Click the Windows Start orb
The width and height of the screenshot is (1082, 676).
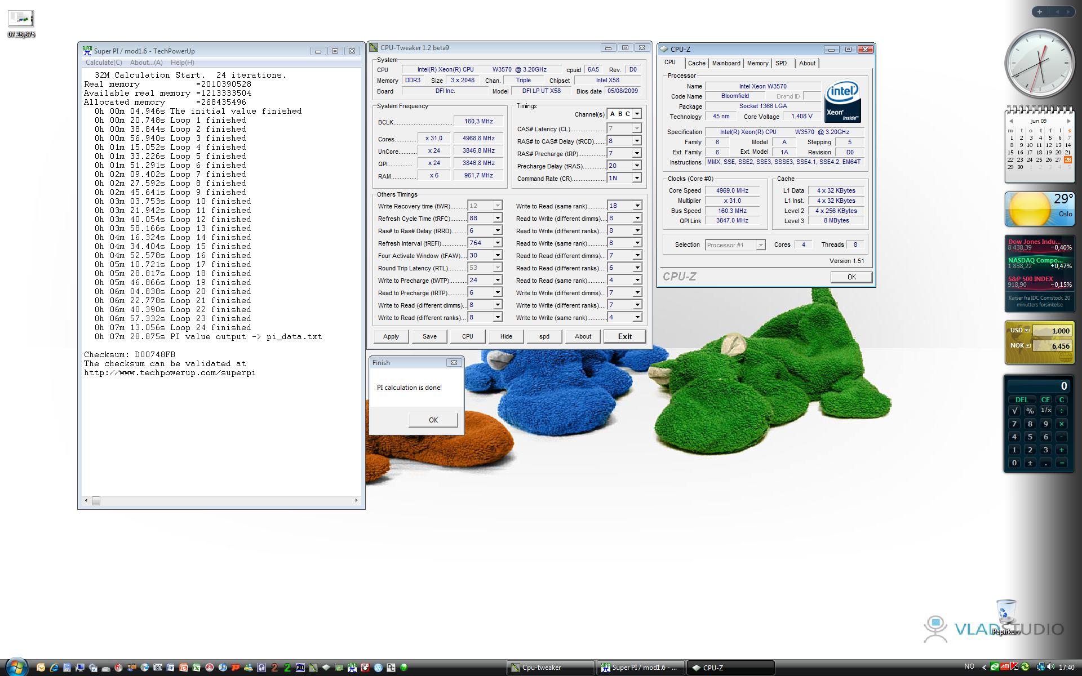16,667
